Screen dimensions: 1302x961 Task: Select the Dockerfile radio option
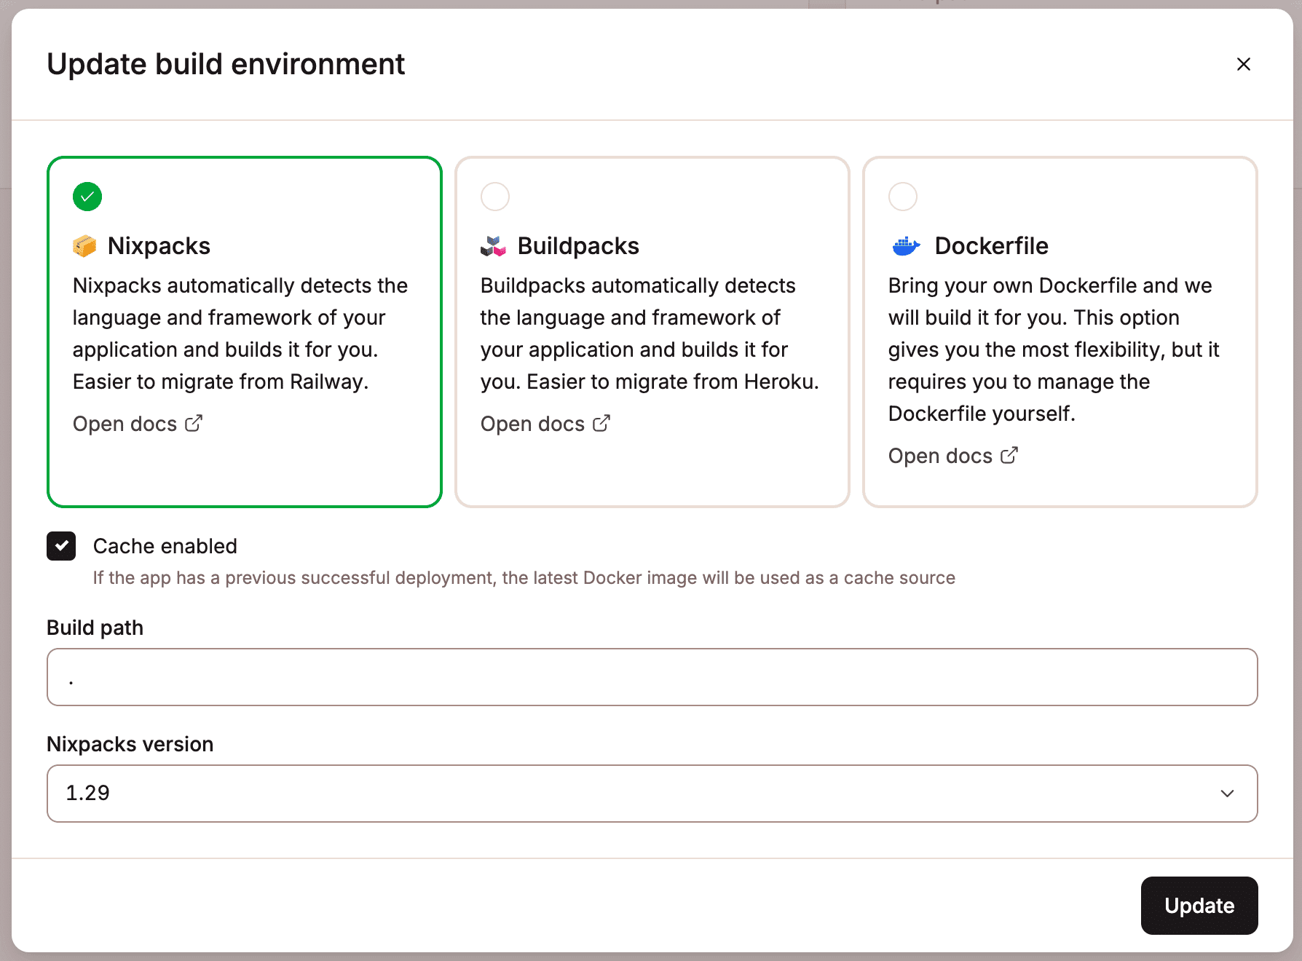tap(903, 197)
